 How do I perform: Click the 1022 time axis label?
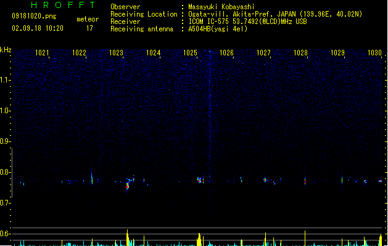click(x=79, y=53)
